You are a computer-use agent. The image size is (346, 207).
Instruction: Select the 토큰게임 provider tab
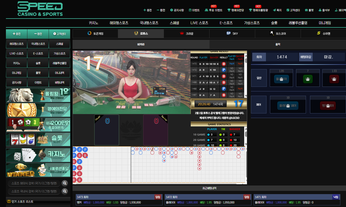(x=95, y=34)
